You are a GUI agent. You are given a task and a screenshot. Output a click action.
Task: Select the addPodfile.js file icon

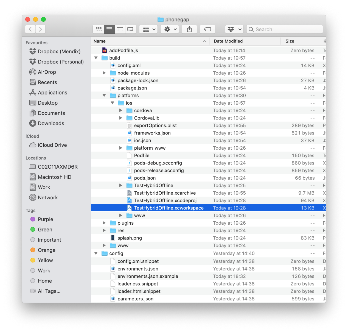[x=105, y=50]
